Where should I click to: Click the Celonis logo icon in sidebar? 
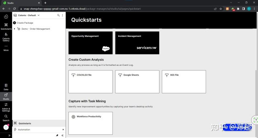click(6, 16)
